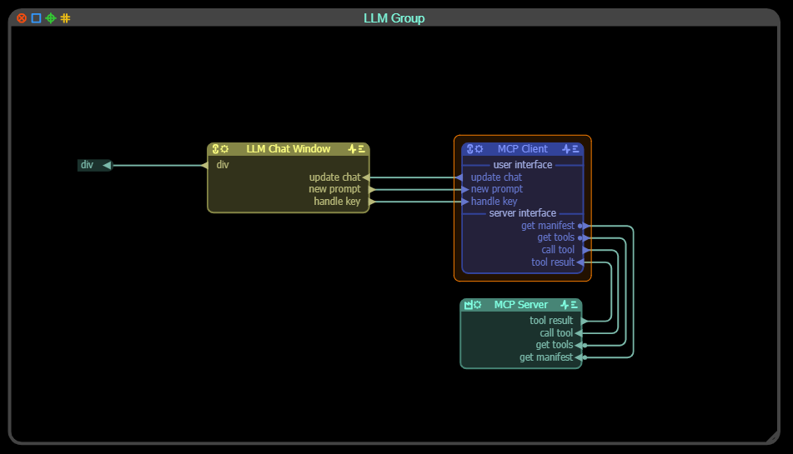Select the MCP Client node title
This screenshot has width=793, height=454.
(522, 149)
